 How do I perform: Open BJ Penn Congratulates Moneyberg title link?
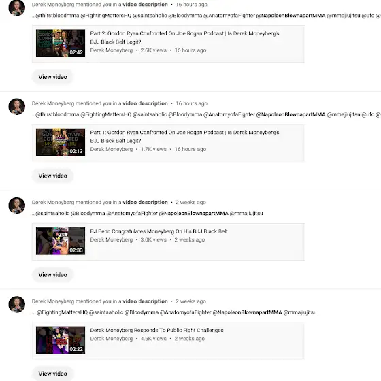[x=159, y=231]
